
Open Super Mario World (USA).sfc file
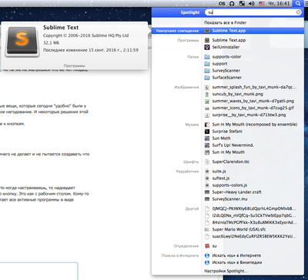coord(239,229)
